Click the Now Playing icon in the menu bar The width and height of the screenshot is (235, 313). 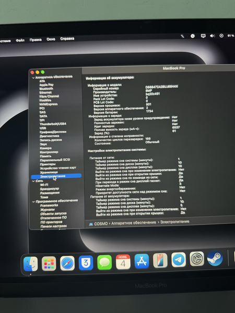click(221, 35)
